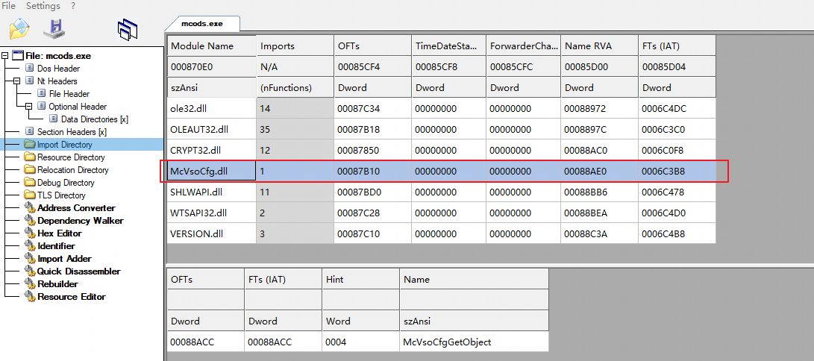This screenshot has height=361, width=814.
Task: Open Debug Directory tree item
Action: click(x=66, y=183)
